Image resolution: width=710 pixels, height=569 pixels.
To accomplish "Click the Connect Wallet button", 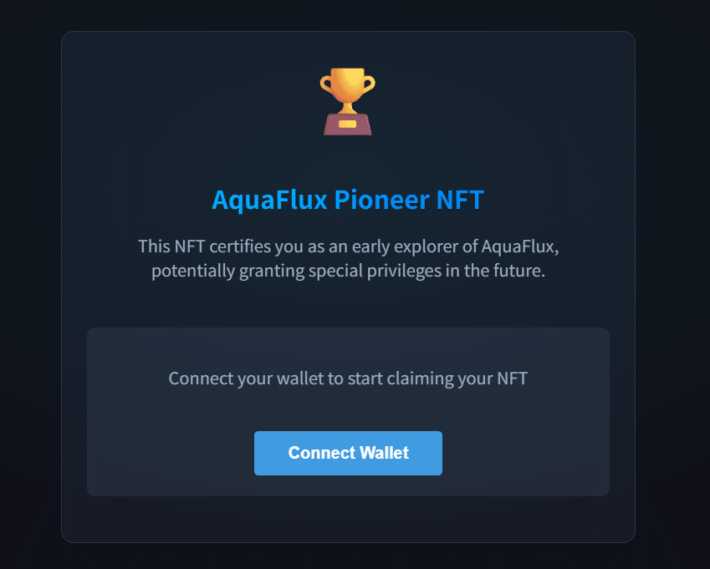I will tap(348, 453).
